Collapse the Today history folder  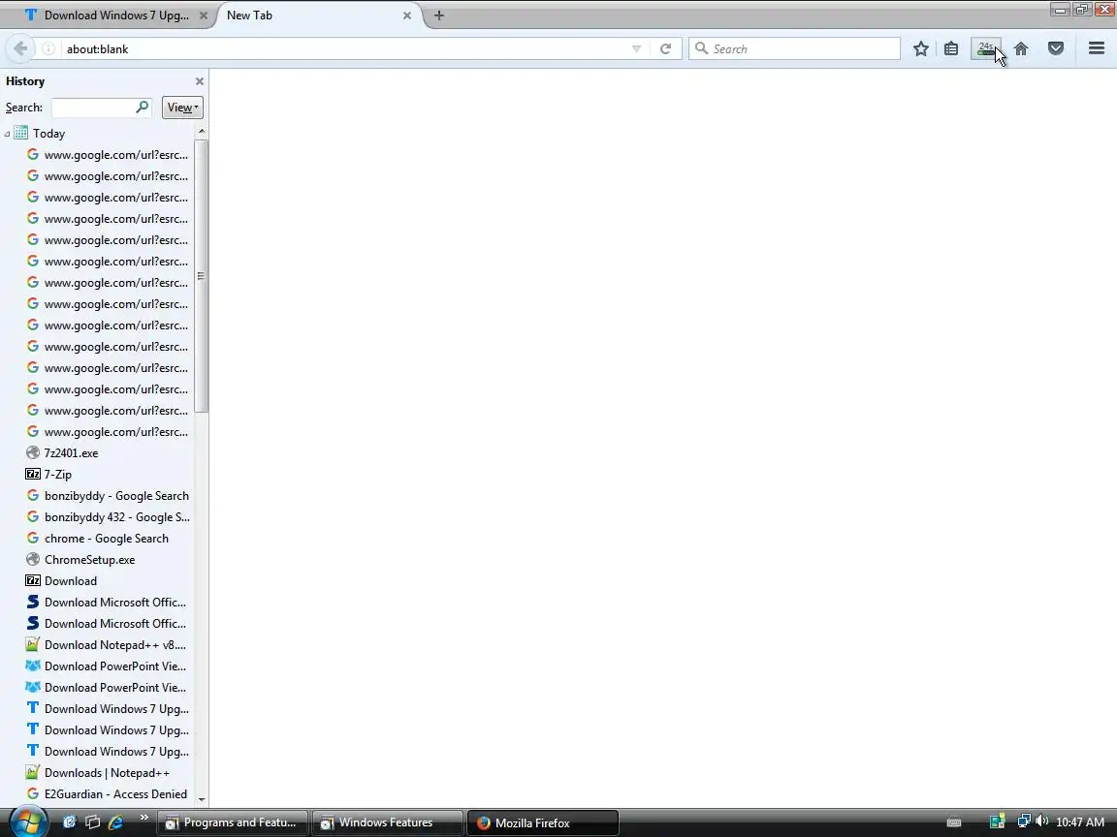tap(7, 133)
